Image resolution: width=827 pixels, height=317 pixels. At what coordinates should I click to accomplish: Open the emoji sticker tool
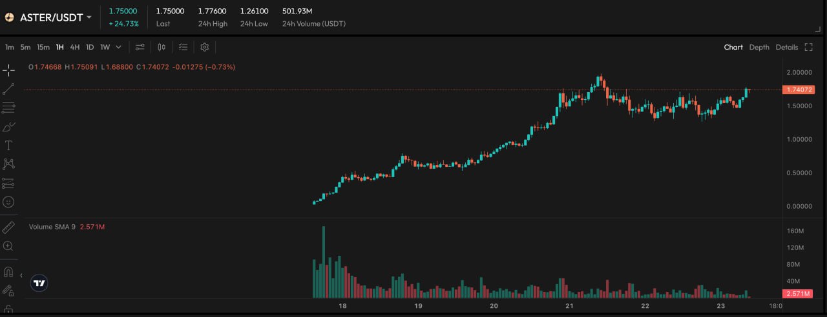pyautogui.click(x=8, y=202)
